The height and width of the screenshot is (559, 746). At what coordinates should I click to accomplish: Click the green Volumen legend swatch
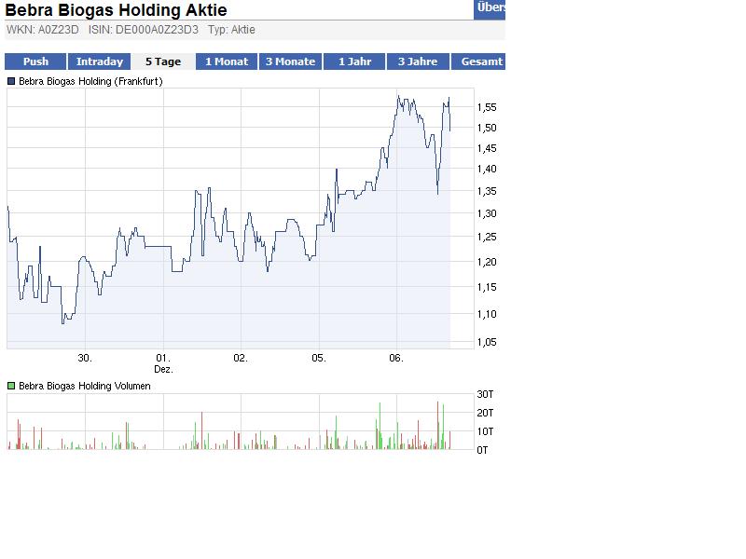11,386
